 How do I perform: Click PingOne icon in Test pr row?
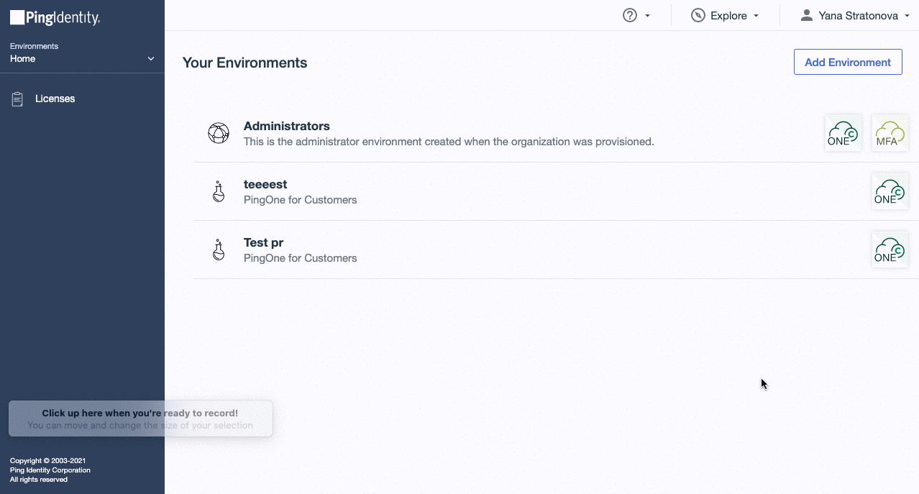click(890, 250)
